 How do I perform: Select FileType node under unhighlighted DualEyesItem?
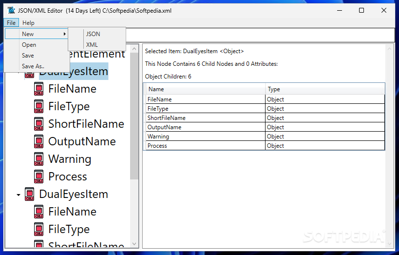pos(69,230)
